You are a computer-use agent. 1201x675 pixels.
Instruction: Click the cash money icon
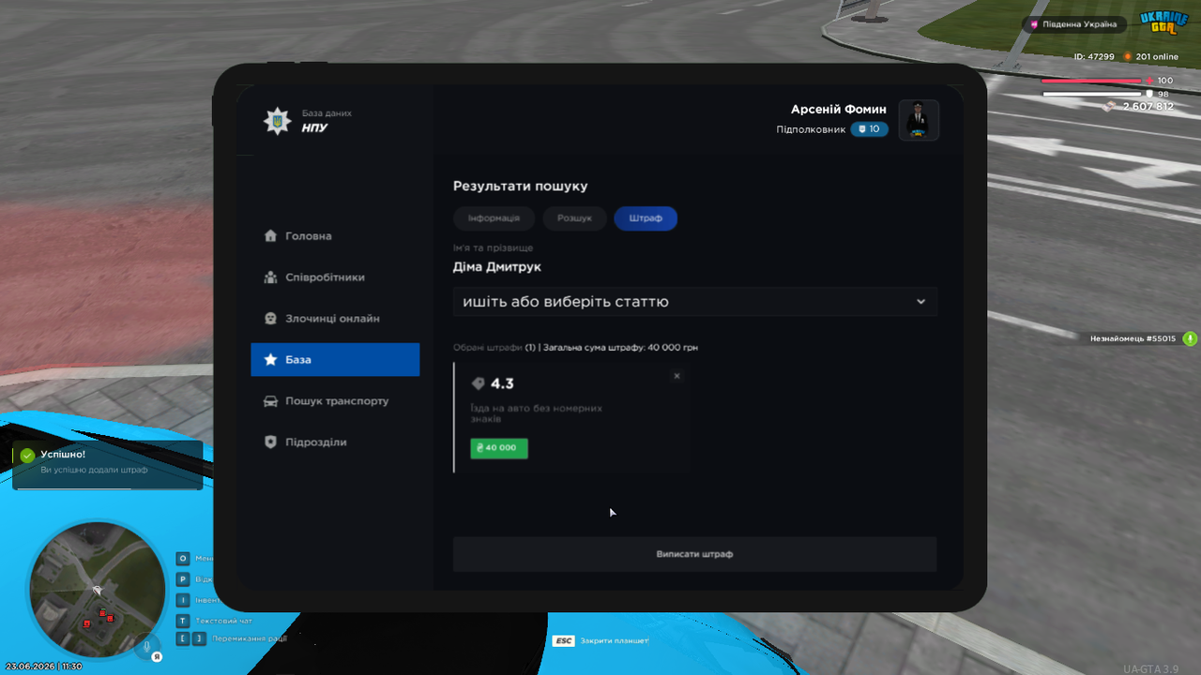click(x=1111, y=106)
